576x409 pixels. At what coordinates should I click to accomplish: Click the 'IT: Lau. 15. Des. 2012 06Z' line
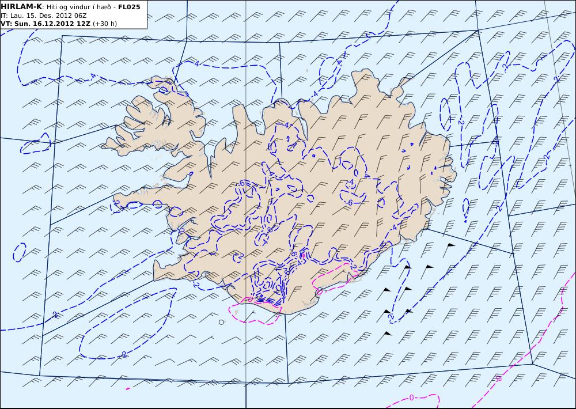[x=44, y=16]
